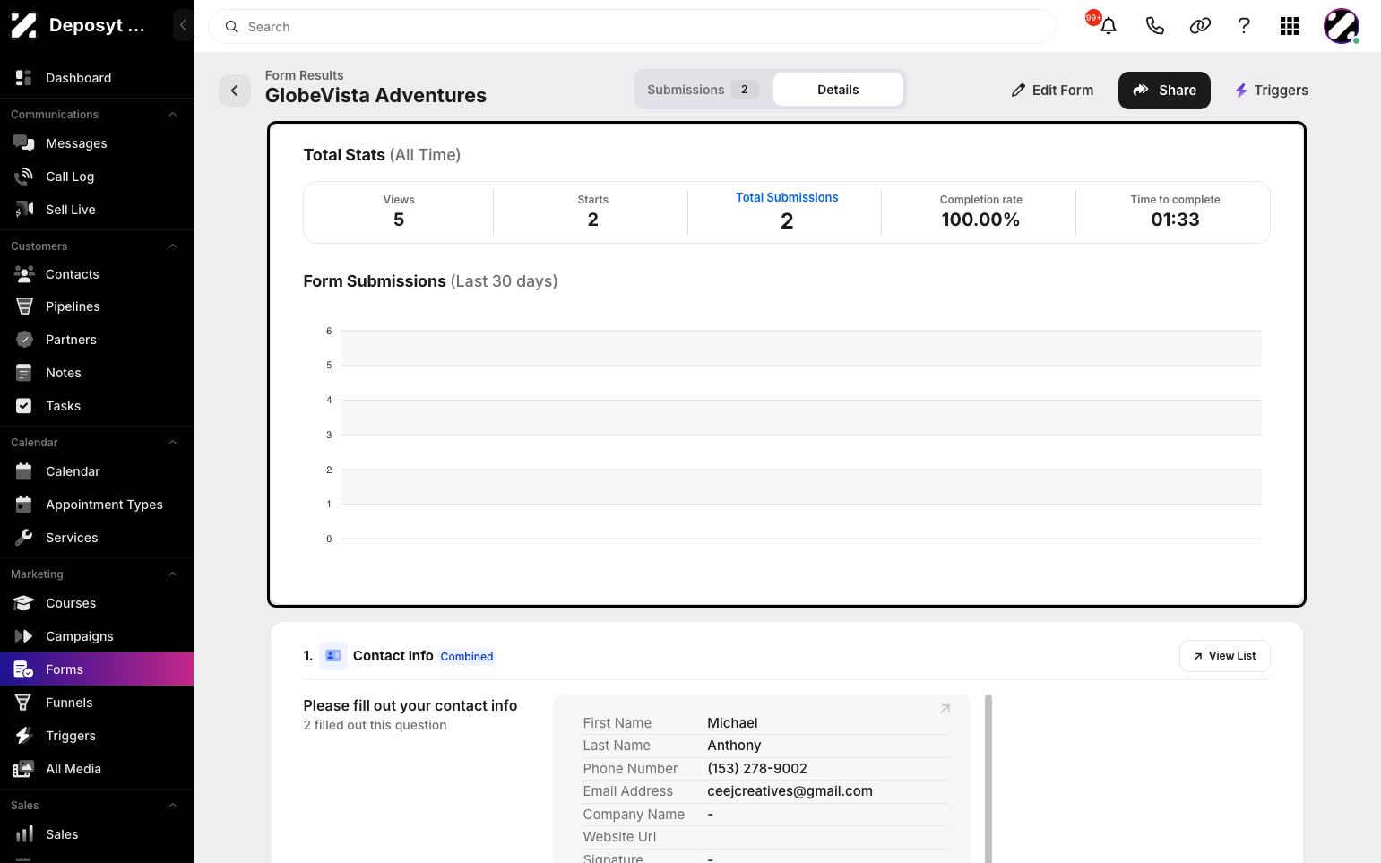1381x863 pixels.
Task: Click Completion rate 100.00% value
Action: (x=980, y=220)
